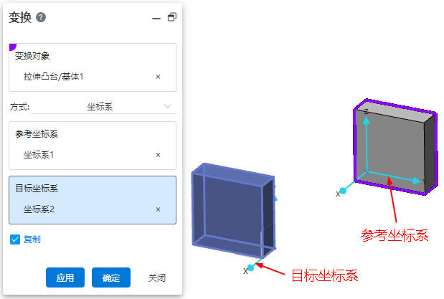Minimize the 变换 dialog panel
This screenshot has width=444, height=299.
(156, 19)
